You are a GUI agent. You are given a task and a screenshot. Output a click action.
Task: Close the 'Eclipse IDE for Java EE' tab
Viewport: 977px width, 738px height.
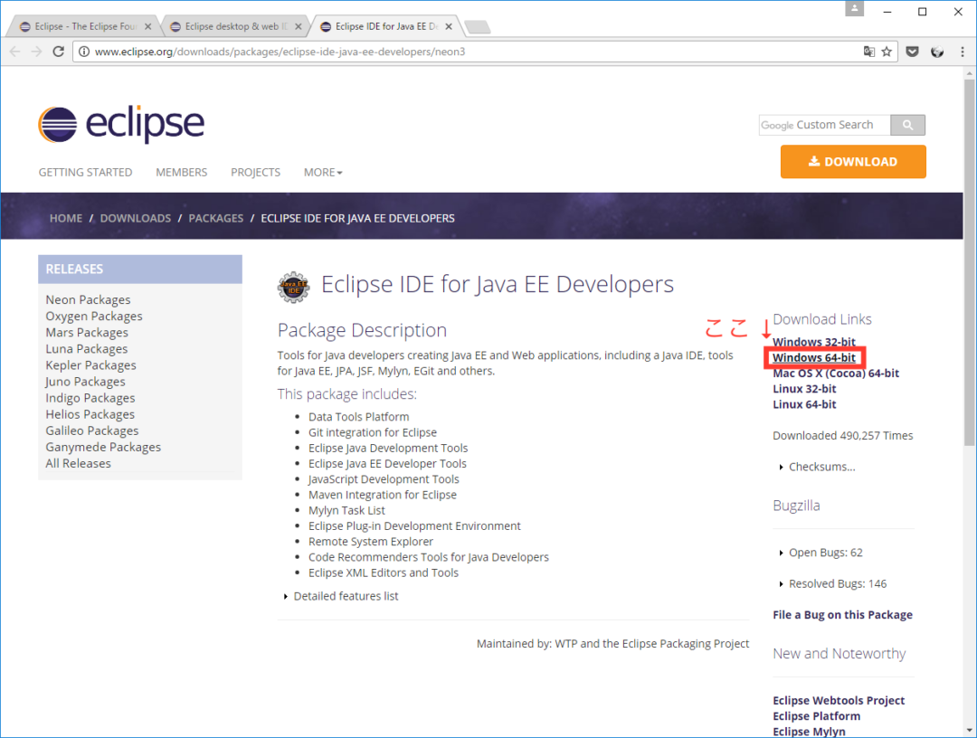coord(449,26)
